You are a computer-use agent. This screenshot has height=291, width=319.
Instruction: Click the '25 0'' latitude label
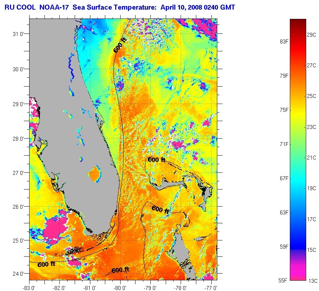[18, 240]
